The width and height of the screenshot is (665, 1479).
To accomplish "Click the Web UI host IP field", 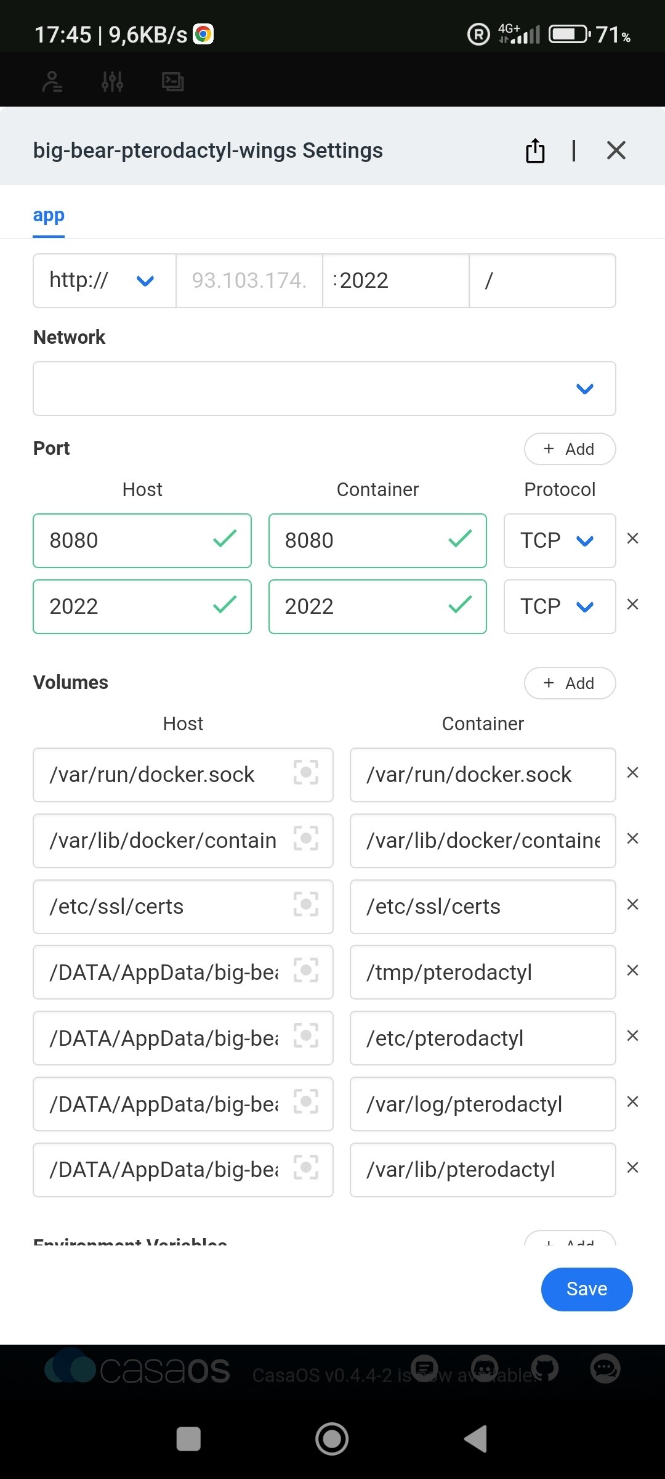I will coord(249,280).
